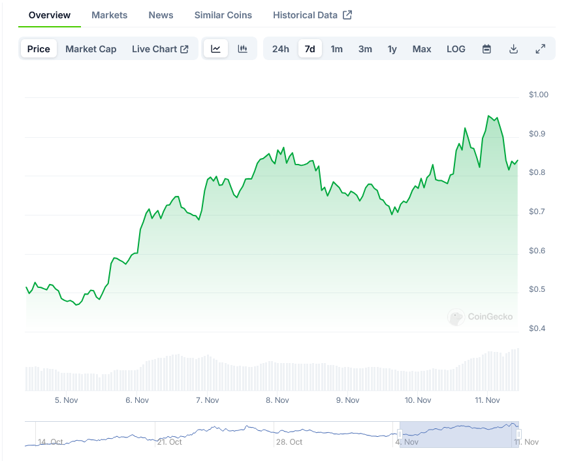Click the 6. Nov date label
Viewport: 587px width, 461px height.
[x=137, y=400]
